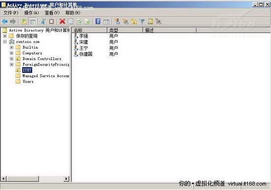271x190 pixels.
Task: Export list using the toolbar export icon
Action: point(87,22)
